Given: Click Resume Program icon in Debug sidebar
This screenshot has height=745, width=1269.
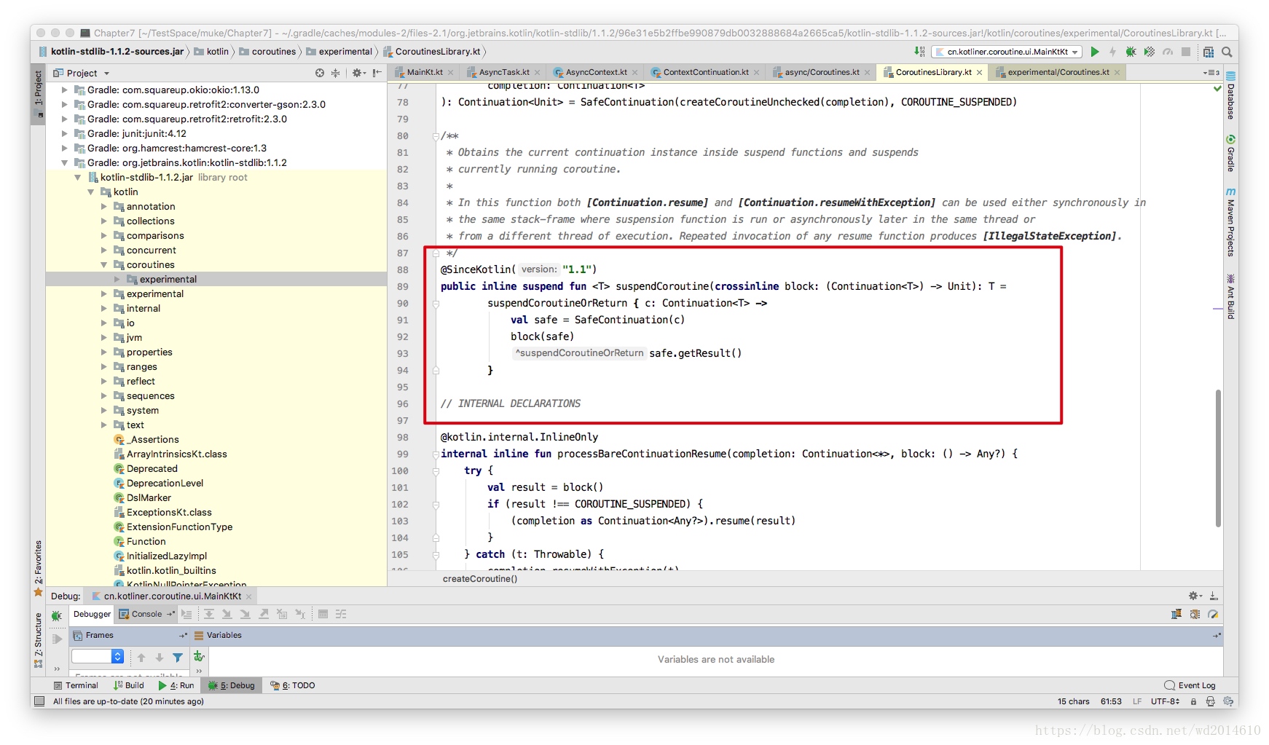Looking at the screenshot, I should pyautogui.click(x=57, y=639).
